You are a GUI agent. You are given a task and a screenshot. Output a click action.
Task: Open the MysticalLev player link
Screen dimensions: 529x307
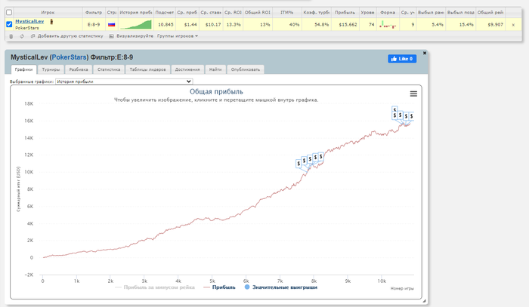[x=29, y=21]
